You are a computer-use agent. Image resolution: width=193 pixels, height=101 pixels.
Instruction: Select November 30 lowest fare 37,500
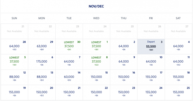(69, 46)
